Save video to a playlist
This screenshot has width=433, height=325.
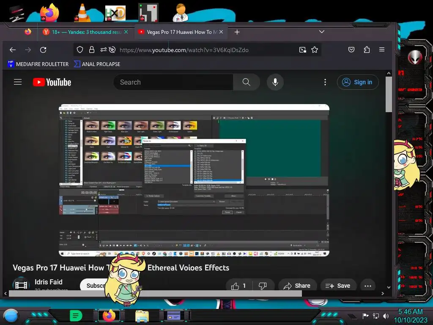338,286
